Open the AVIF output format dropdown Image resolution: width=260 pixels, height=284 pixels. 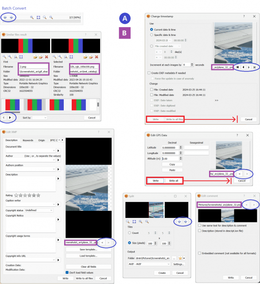(x=149, y=264)
